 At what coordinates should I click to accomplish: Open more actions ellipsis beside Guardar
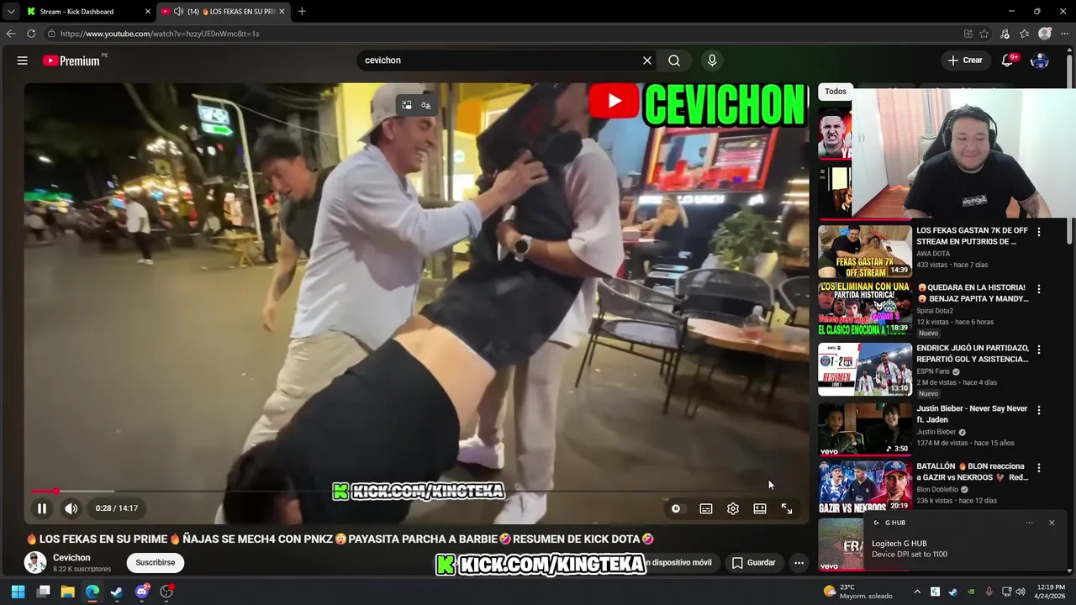coord(799,563)
